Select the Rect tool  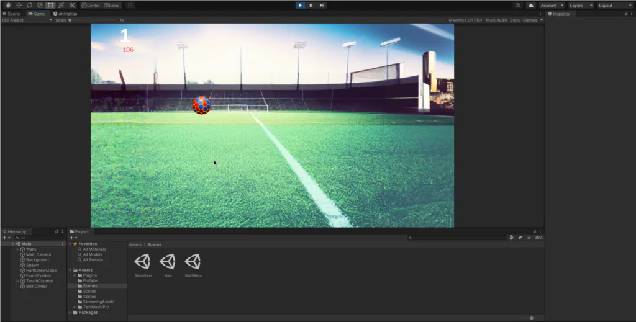50,5
